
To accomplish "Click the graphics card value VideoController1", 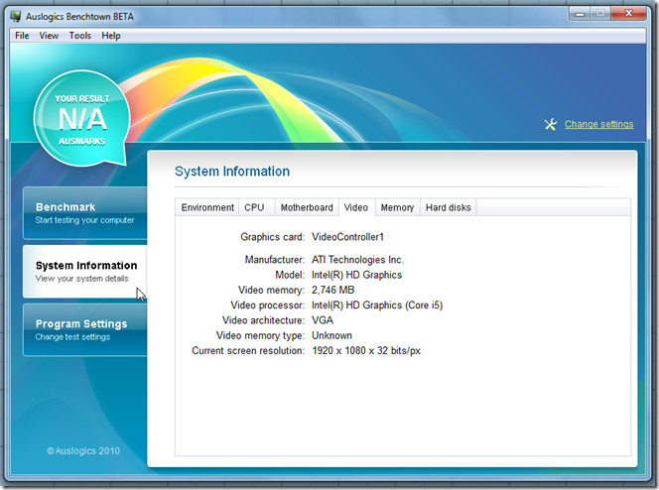I will (x=347, y=237).
